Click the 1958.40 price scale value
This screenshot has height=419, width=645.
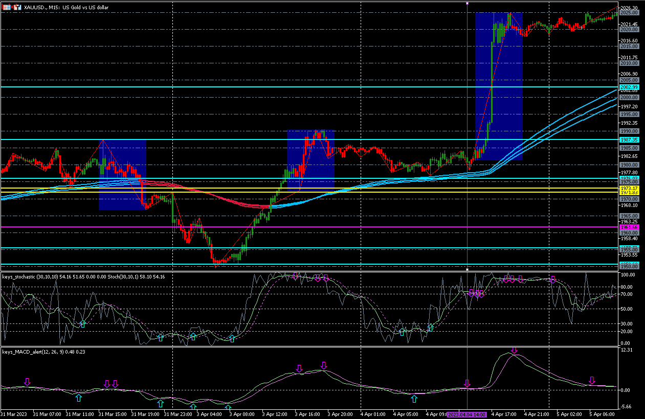(629, 238)
